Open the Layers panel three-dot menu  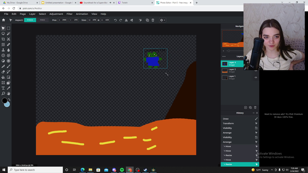224,57
